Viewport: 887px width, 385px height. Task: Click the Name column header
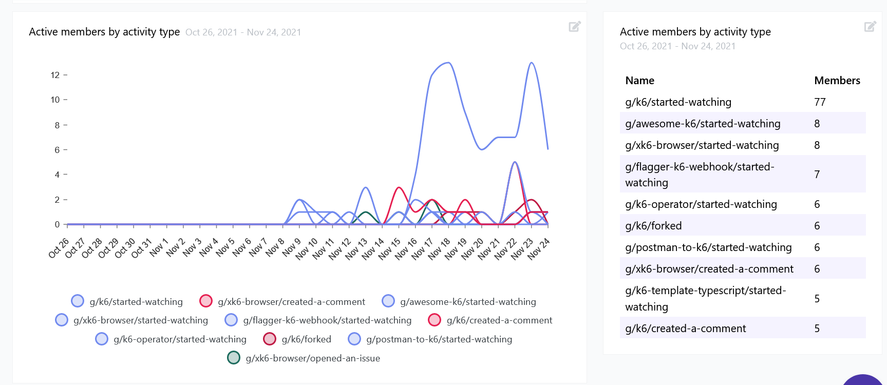[x=639, y=80]
